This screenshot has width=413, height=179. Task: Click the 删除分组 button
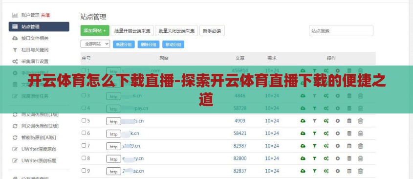(149, 45)
